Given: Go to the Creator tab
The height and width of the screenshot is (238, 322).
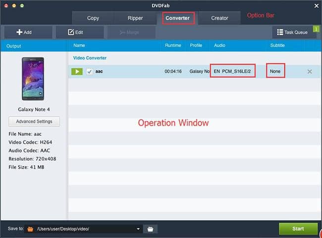Looking at the screenshot, I should point(219,18).
